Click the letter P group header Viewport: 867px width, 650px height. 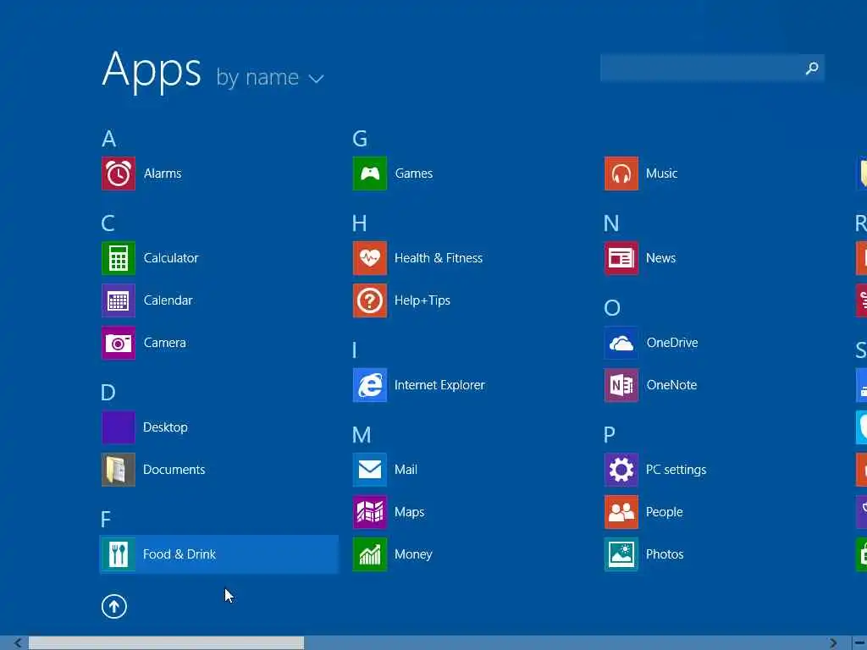(610, 435)
